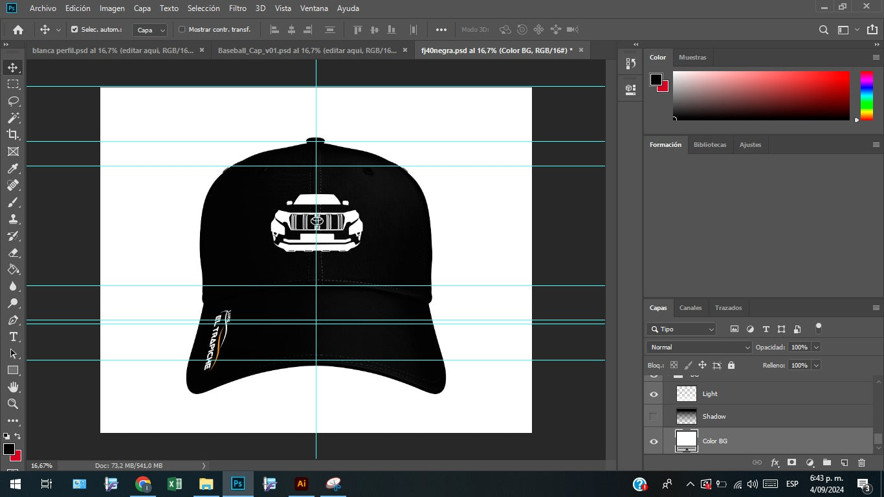The width and height of the screenshot is (884, 497).
Task: Filter layers by type layers
Action: pos(766,329)
